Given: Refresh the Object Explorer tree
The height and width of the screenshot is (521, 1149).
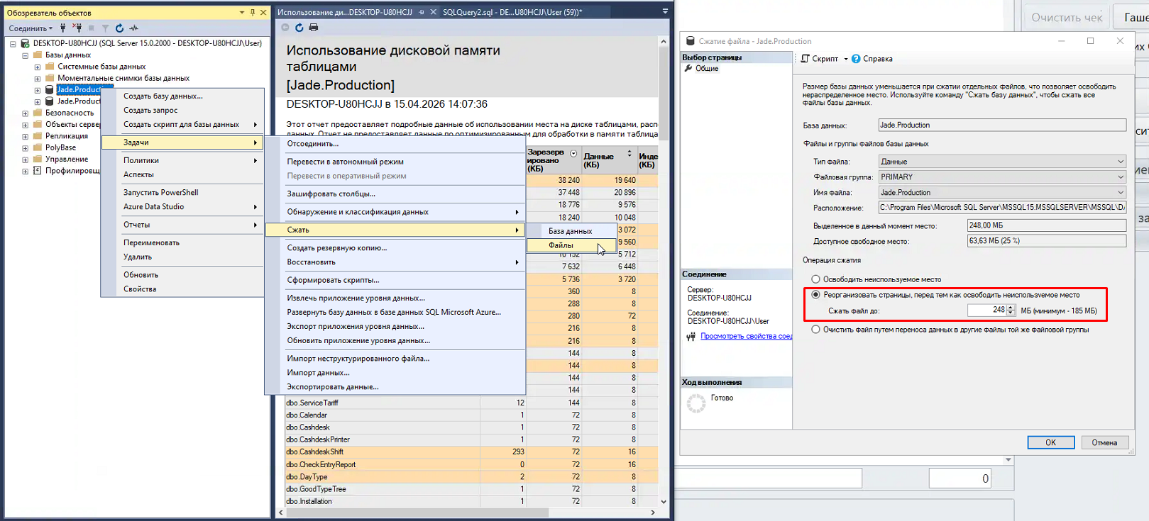Looking at the screenshot, I should click(x=119, y=28).
